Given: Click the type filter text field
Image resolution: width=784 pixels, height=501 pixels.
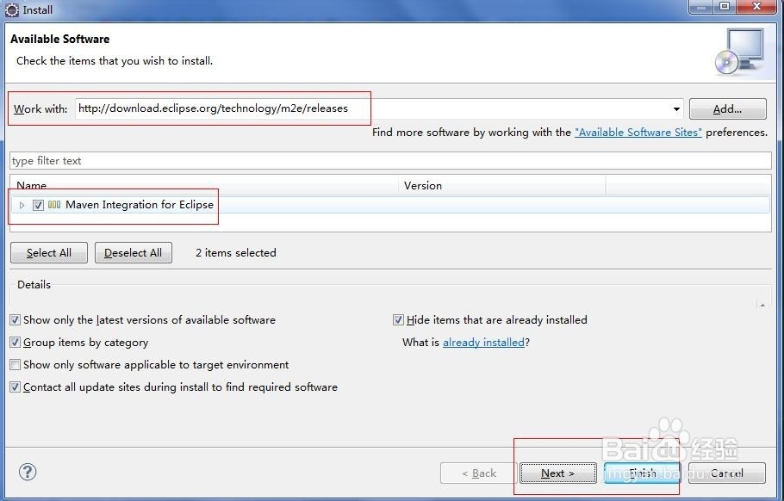Looking at the screenshot, I should 390,161.
